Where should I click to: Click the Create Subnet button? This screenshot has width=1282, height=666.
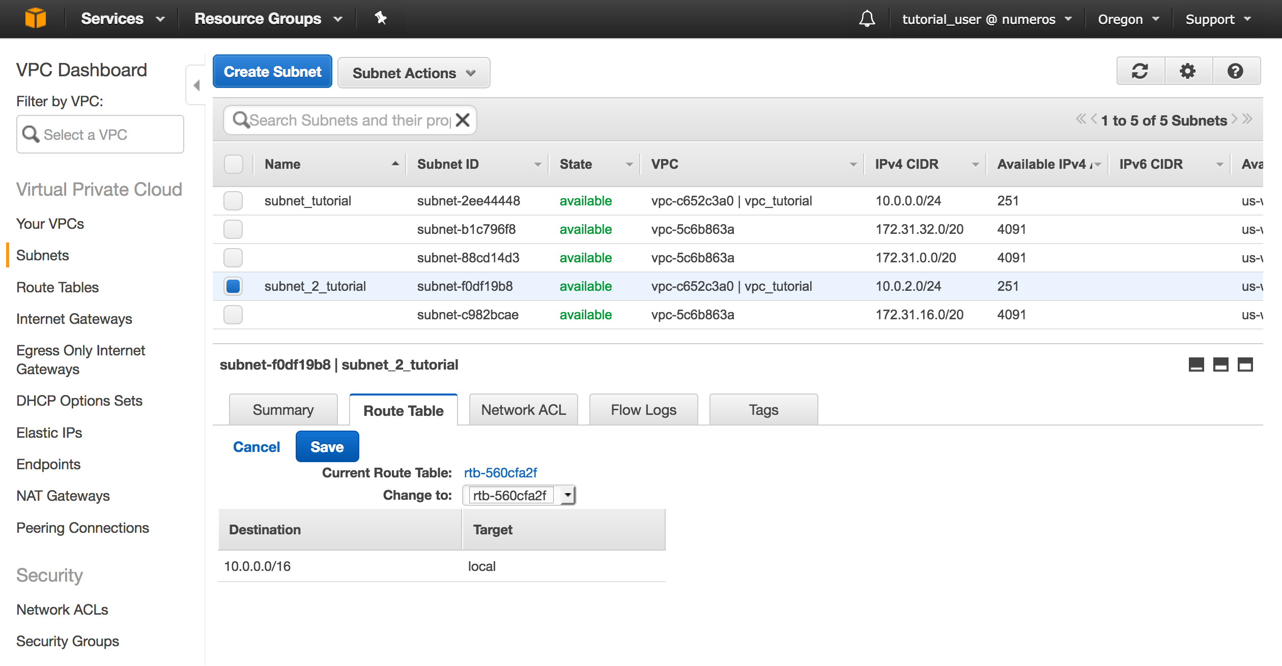click(272, 72)
